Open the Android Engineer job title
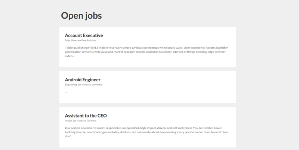299x150 pixels. coord(83,79)
